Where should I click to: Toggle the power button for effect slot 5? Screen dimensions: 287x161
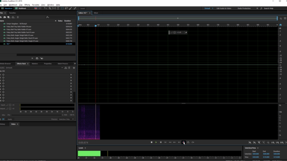tap(3, 86)
